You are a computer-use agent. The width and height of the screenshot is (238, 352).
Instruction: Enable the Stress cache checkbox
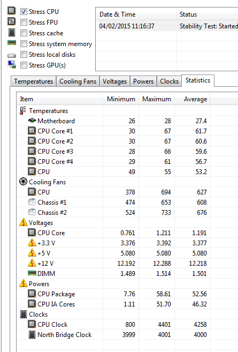click(x=24, y=33)
